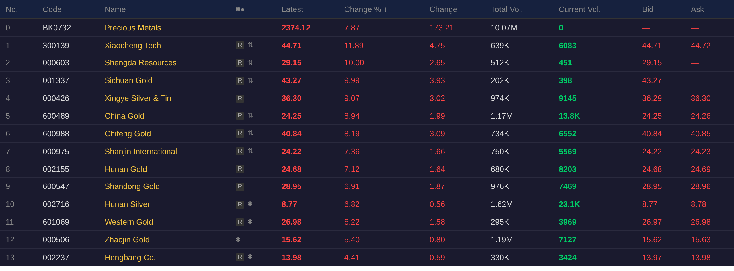Click the asterisk marker for Hengbang Co.
Screen dimensions: 734x271
coord(250,257)
